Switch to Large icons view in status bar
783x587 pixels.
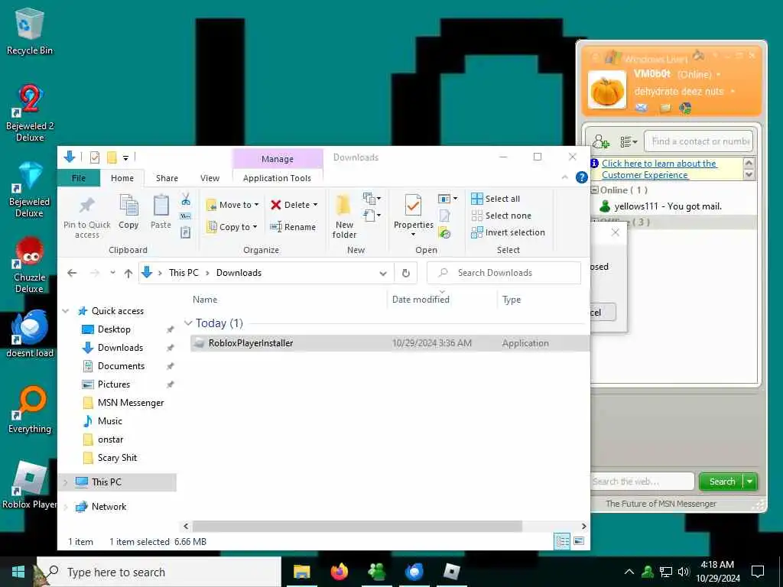pos(579,541)
